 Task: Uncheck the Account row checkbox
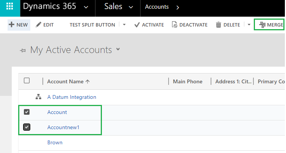coord(27,112)
